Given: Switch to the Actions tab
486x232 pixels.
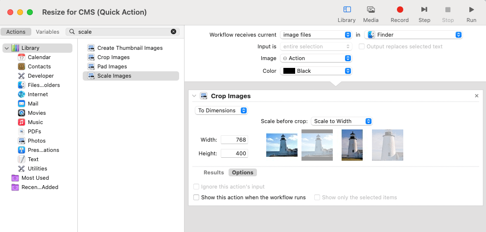Looking at the screenshot, I should (16, 32).
